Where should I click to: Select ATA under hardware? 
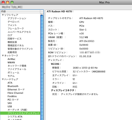click(x=10, y=83)
